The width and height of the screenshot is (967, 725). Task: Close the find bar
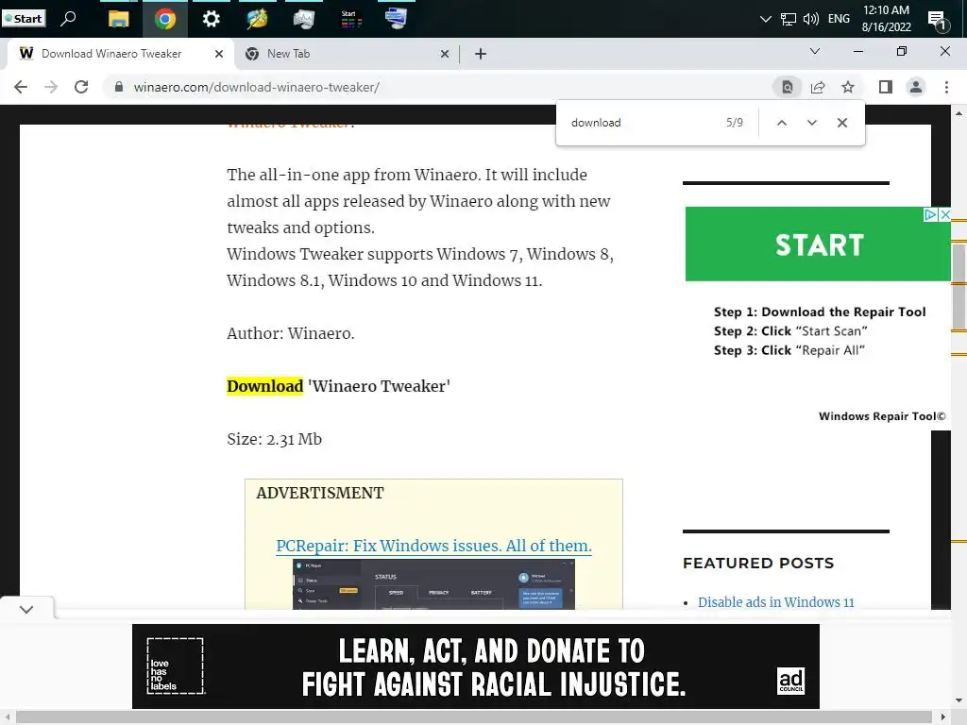pos(841,123)
